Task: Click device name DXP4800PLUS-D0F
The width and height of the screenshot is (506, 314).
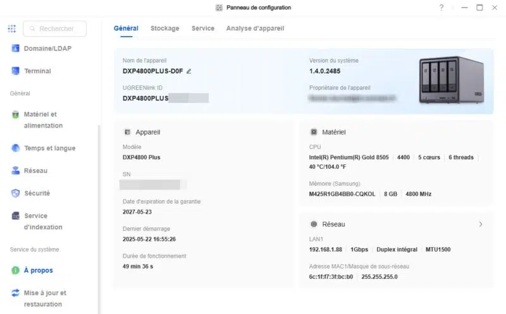Action: (152, 71)
